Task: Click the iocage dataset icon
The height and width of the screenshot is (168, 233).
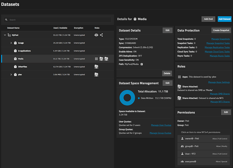Action: tap(15, 43)
